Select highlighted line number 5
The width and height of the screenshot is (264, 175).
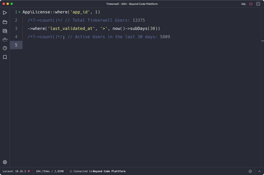pos(16,45)
